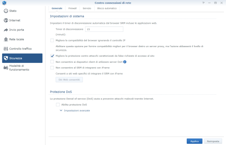Image resolution: width=226 pixels, height=145 pixels.
Task: Close the Centro connessioni di rete window
Action: [x=222, y=3]
